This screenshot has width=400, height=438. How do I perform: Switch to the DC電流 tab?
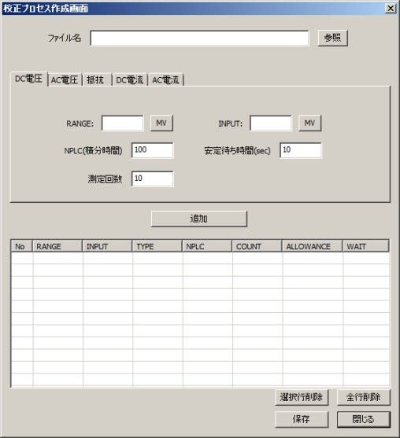point(129,80)
